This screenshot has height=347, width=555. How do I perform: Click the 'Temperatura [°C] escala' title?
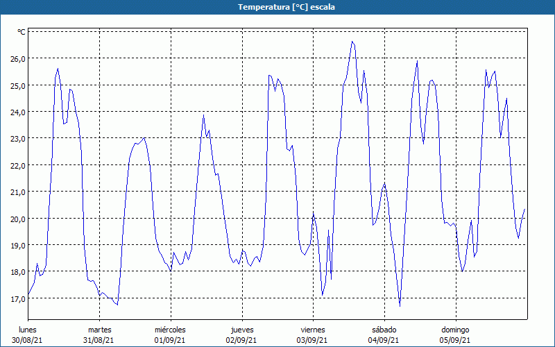click(287, 7)
